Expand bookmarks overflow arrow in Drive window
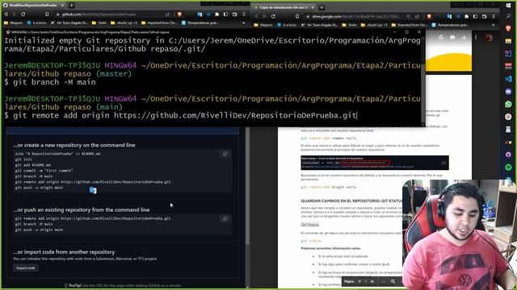Viewport: 517px width, 290px height. click(494, 25)
